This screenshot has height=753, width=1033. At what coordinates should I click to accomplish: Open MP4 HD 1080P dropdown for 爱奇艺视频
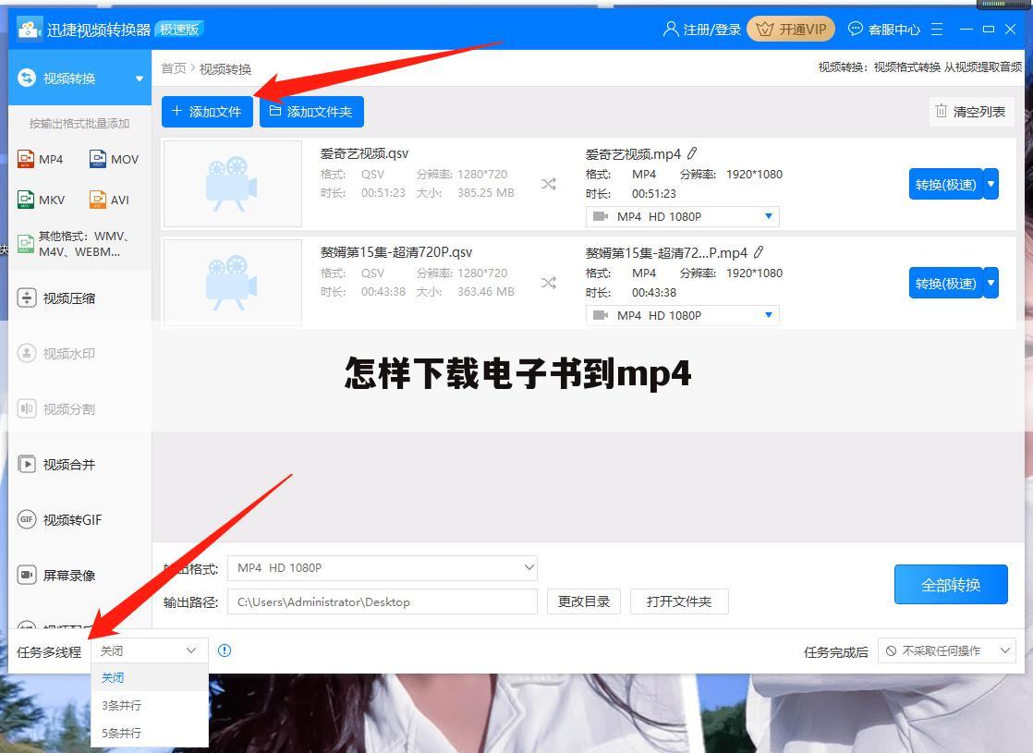[x=683, y=216]
